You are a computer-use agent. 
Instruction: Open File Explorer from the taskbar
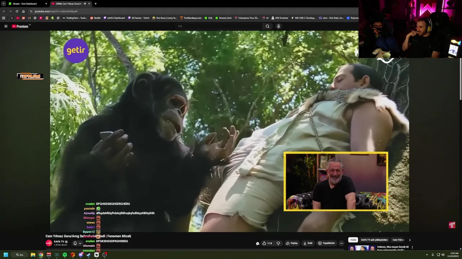click(x=33, y=255)
